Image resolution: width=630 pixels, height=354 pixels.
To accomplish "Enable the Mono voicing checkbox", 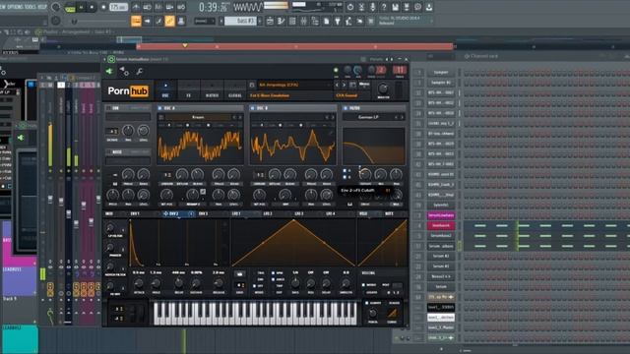I will point(363,285).
